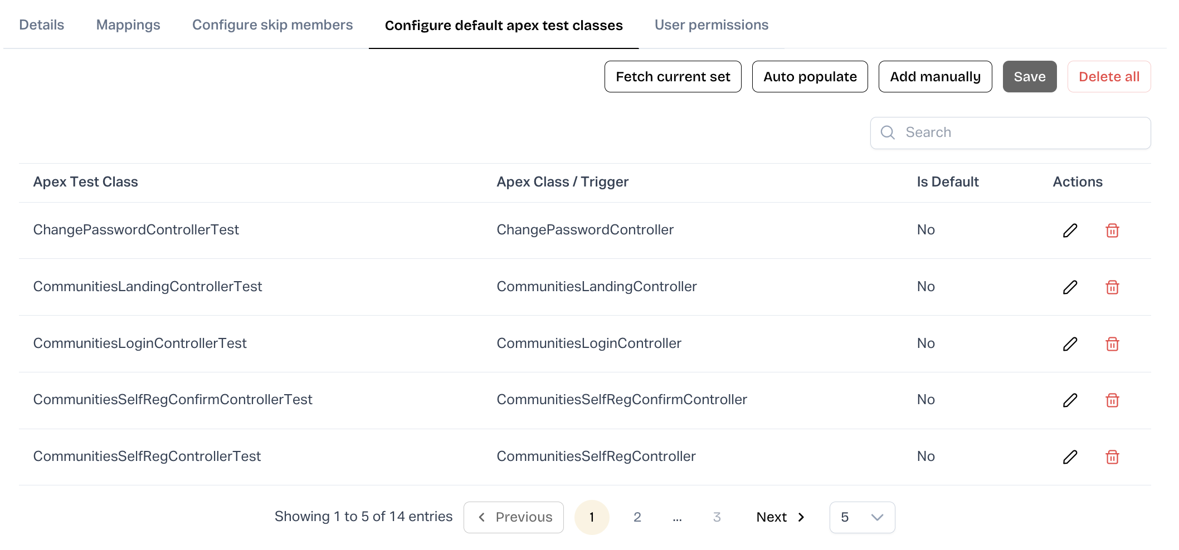Screen dimensions: 1179x550
Task: Open the User permissions tab
Action: [x=711, y=25]
